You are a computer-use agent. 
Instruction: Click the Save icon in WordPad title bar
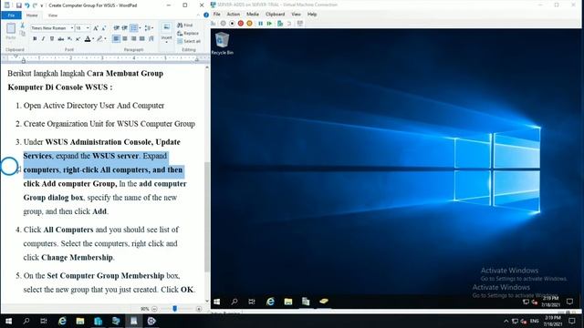pos(18,5)
